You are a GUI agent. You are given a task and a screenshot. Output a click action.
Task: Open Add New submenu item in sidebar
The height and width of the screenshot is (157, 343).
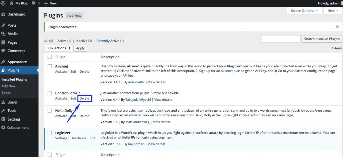pyautogui.click(x=8, y=86)
